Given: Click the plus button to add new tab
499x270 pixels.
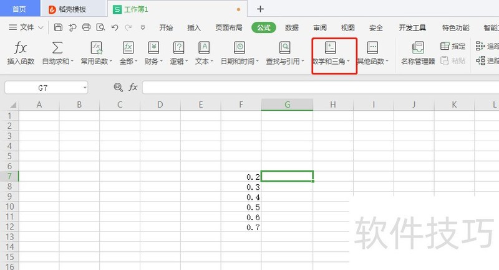Looking at the screenshot, I should point(260,9).
